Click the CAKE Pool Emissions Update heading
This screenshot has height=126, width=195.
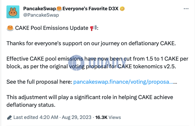(x=52, y=28)
